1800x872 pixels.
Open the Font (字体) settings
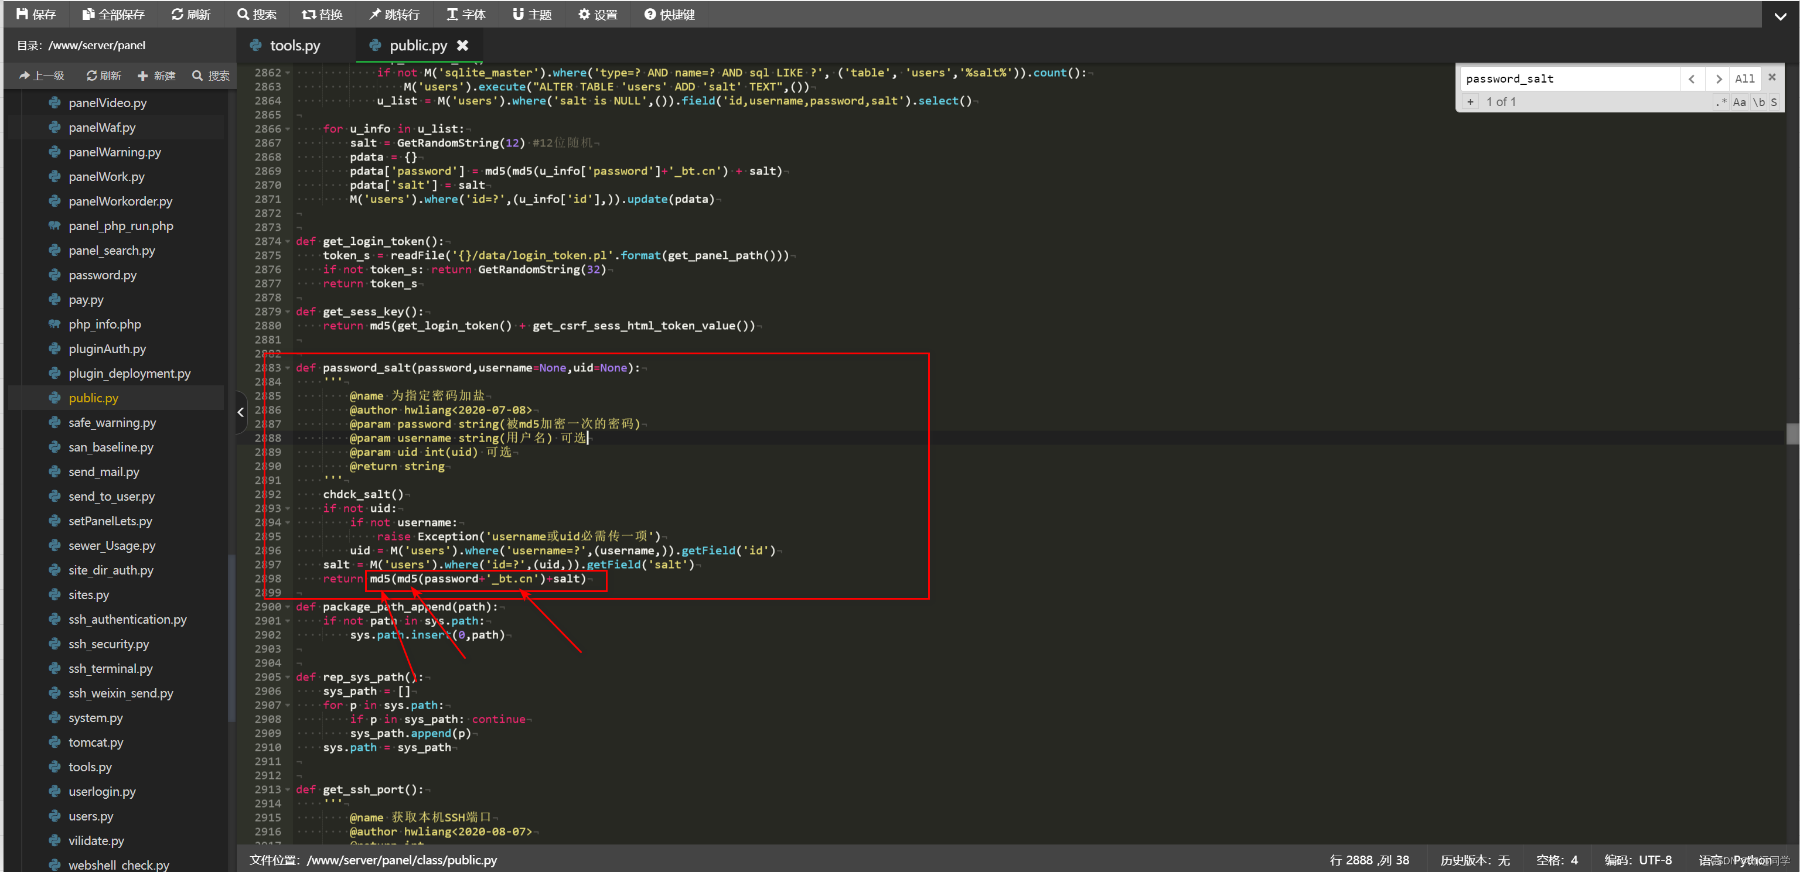point(466,14)
